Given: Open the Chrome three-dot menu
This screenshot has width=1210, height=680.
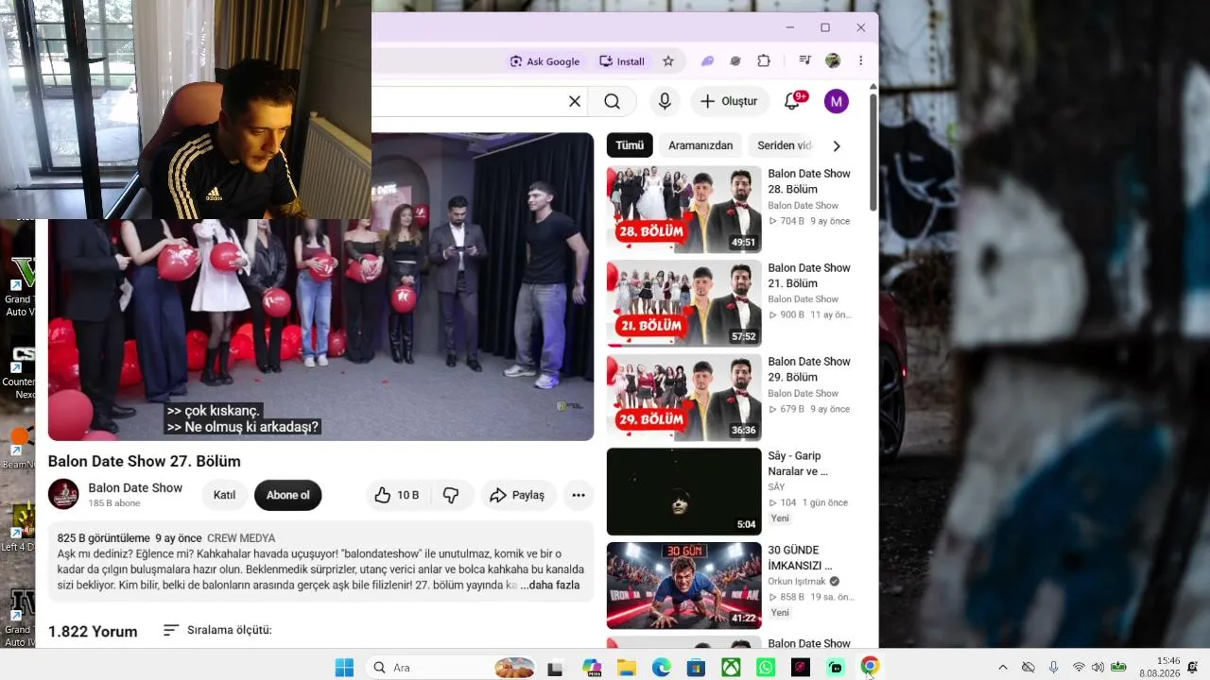Looking at the screenshot, I should pos(860,60).
